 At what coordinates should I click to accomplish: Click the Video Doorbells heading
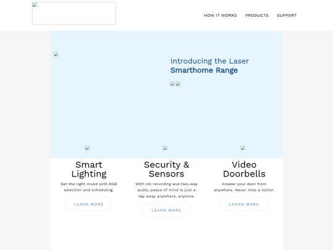[x=244, y=169]
